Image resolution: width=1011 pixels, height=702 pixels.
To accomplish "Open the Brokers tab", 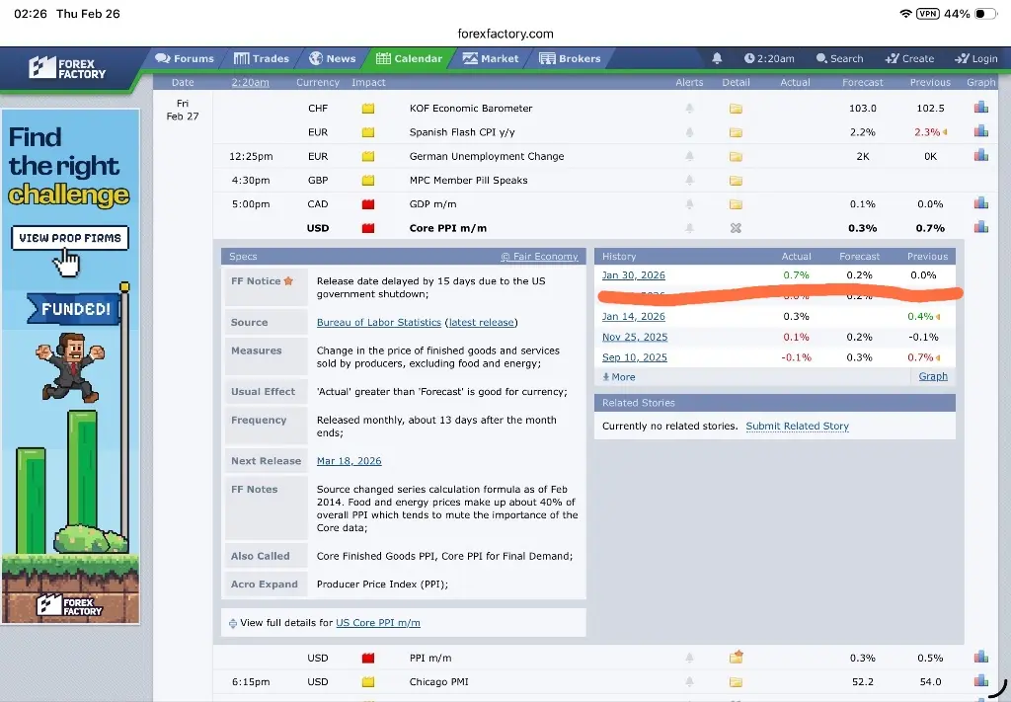I will click(x=570, y=58).
